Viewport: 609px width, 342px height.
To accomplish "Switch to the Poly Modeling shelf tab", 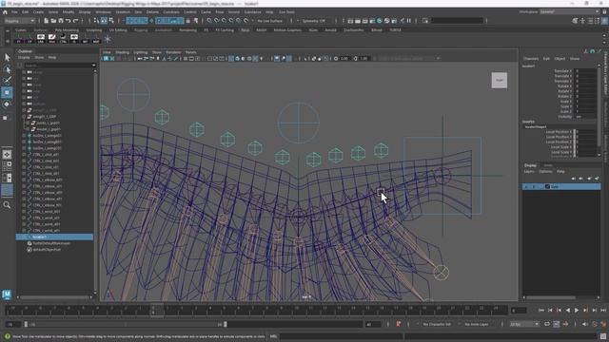I will (67, 29).
